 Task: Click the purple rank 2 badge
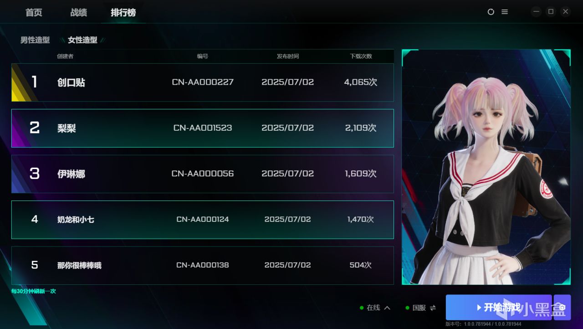point(25,128)
